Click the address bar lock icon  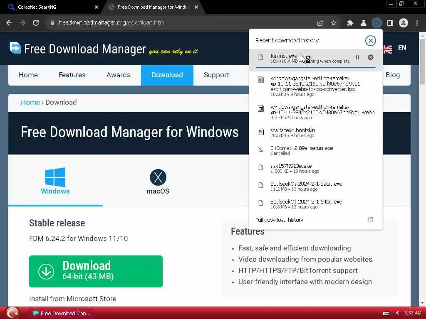(x=52, y=23)
